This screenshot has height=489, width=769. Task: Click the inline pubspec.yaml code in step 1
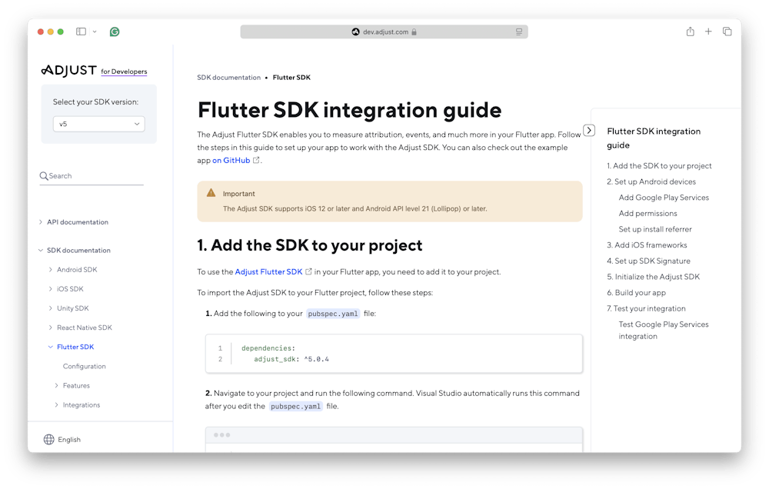point(333,314)
